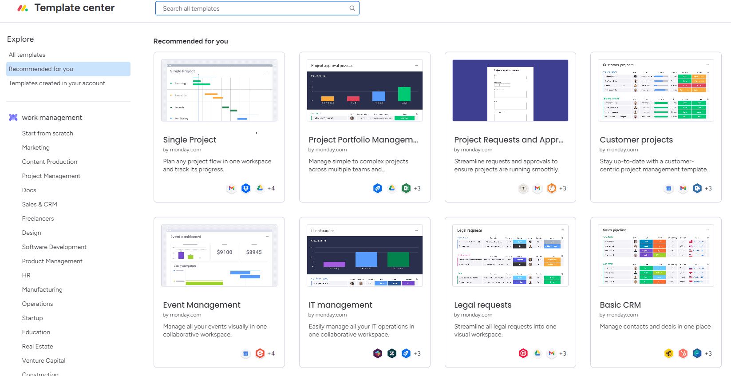Click the orange clock icon on Project Requests card

(552, 188)
